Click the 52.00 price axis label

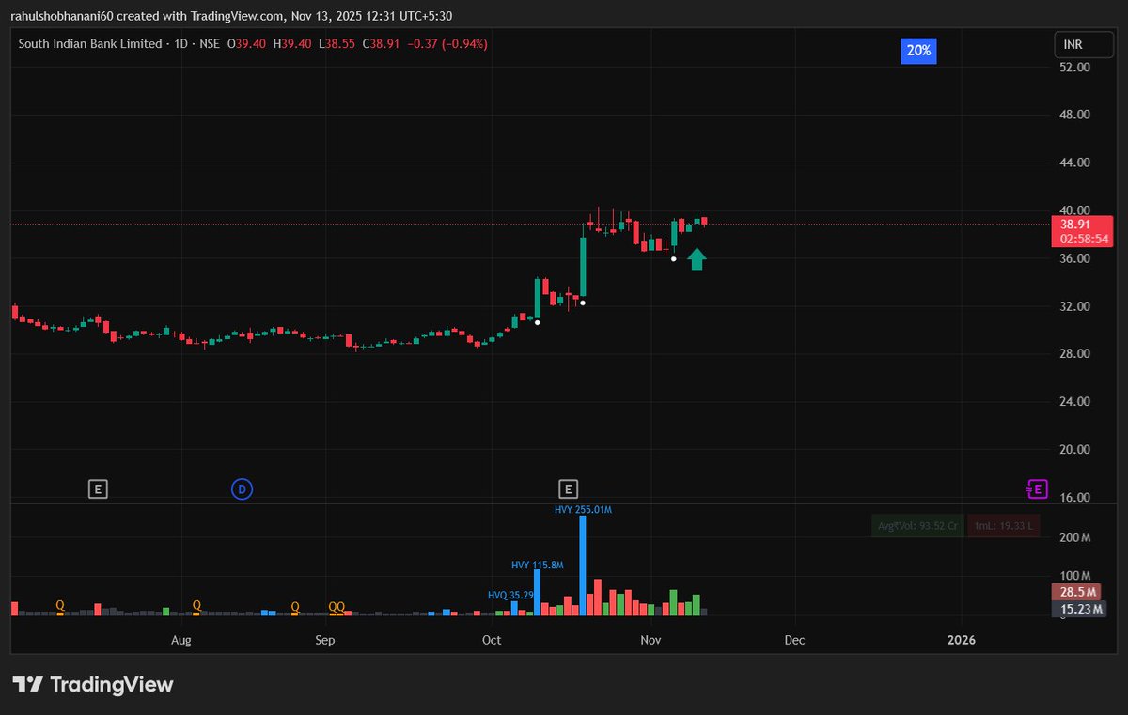1073,68
